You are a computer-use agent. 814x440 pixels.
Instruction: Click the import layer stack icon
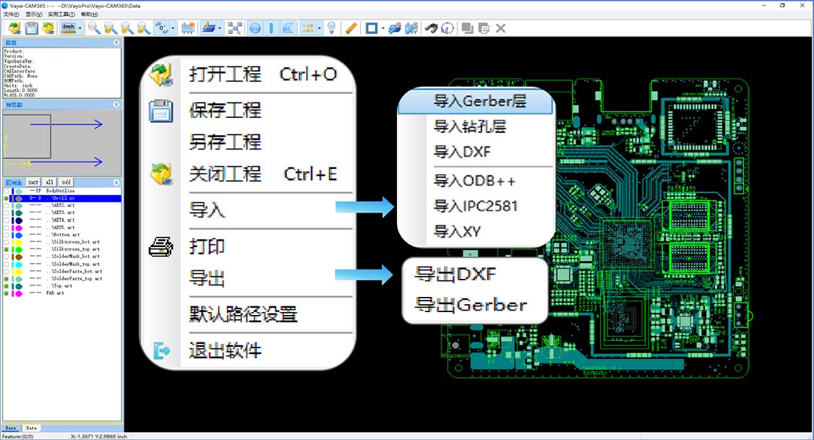point(209,28)
